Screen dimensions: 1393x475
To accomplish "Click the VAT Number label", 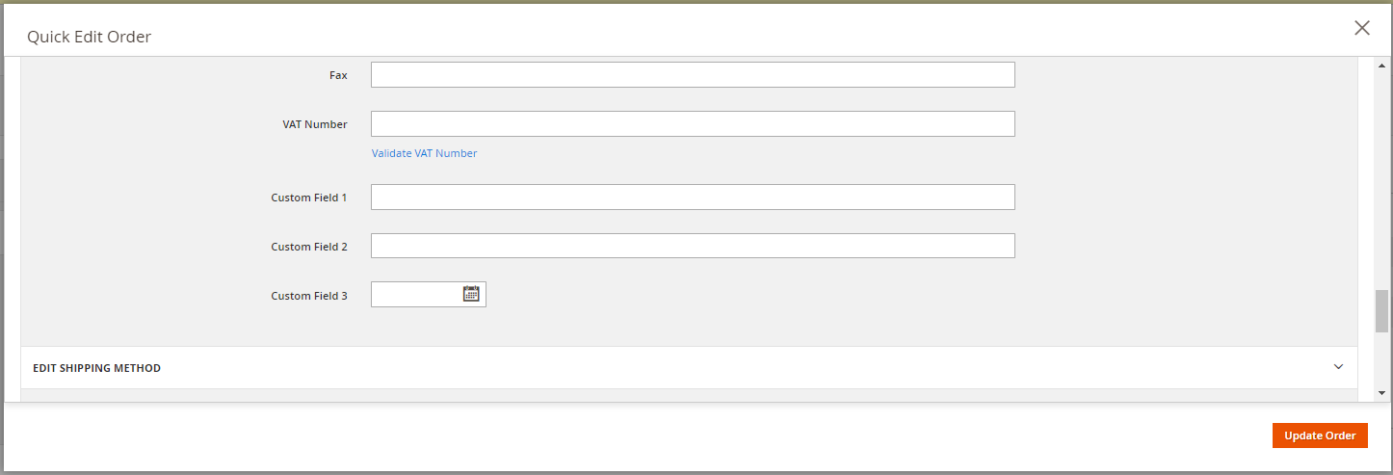I will [315, 124].
